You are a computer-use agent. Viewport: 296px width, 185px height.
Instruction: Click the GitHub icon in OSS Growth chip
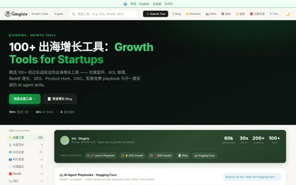tap(123, 155)
